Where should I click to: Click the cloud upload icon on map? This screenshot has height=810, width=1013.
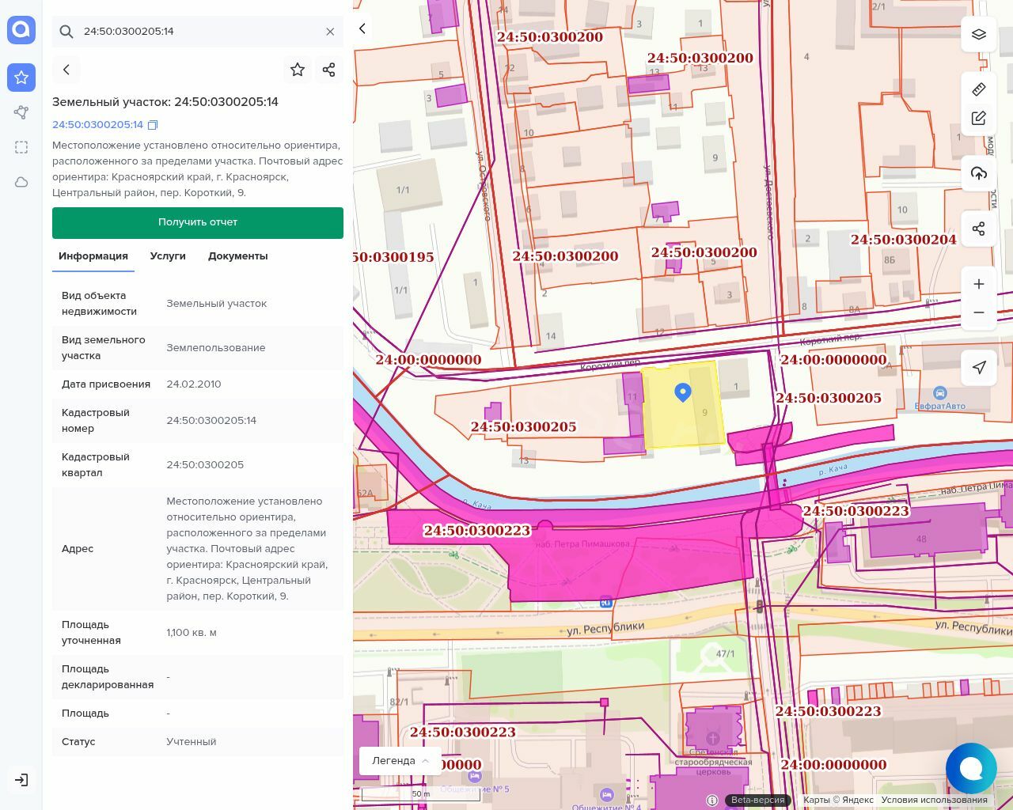979,173
